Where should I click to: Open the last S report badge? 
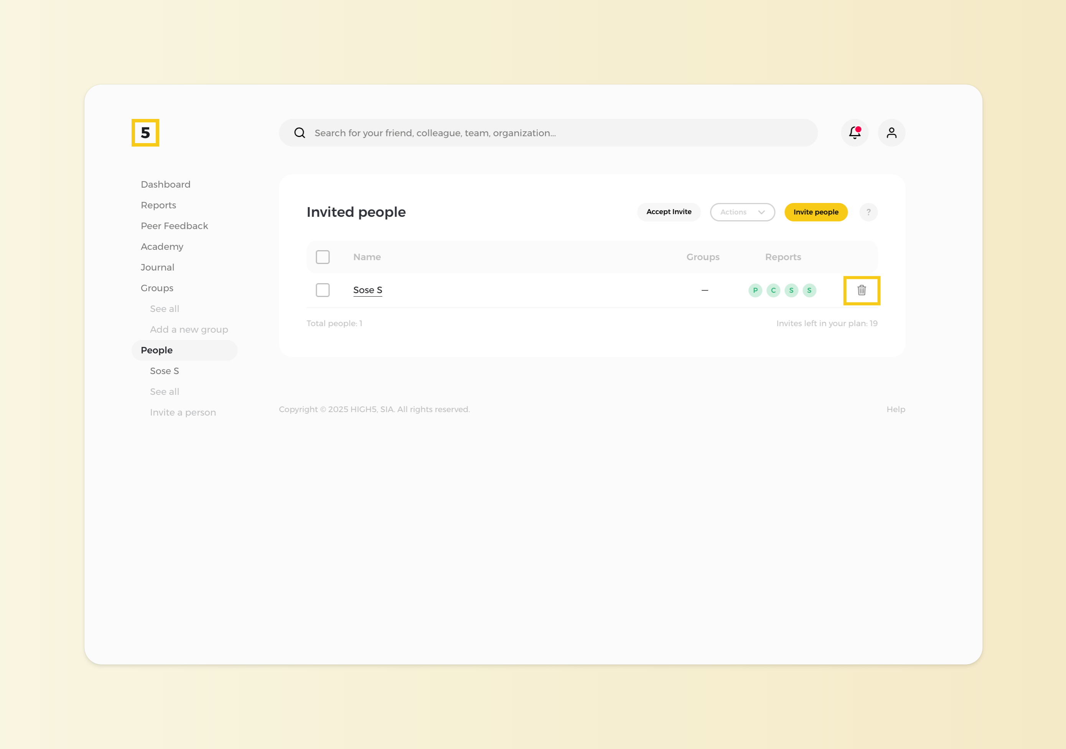click(809, 290)
